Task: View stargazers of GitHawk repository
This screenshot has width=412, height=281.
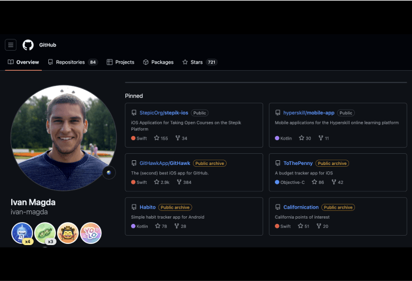Action: (162, 183)
